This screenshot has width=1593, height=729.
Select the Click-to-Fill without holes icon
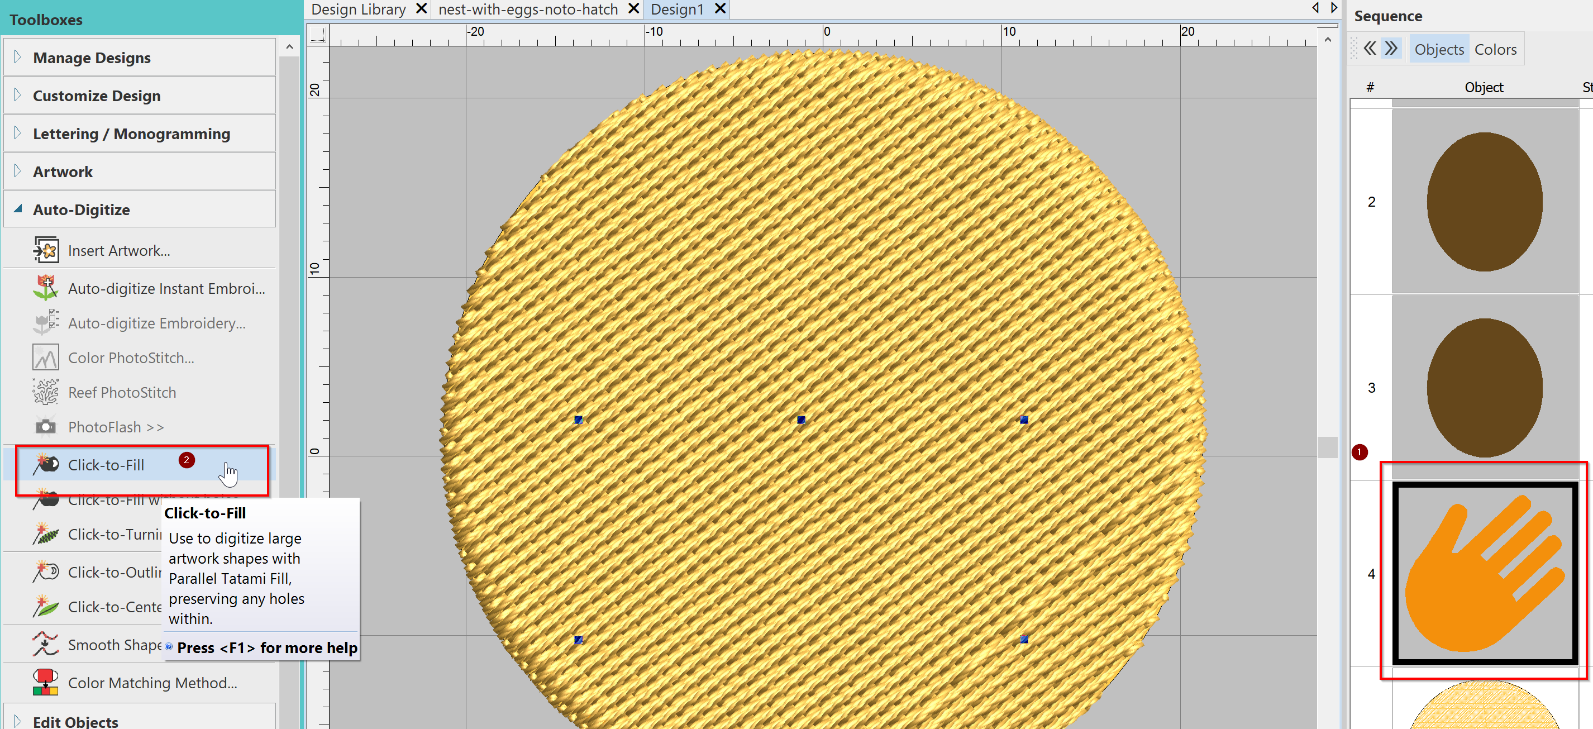tap(46, 499)
